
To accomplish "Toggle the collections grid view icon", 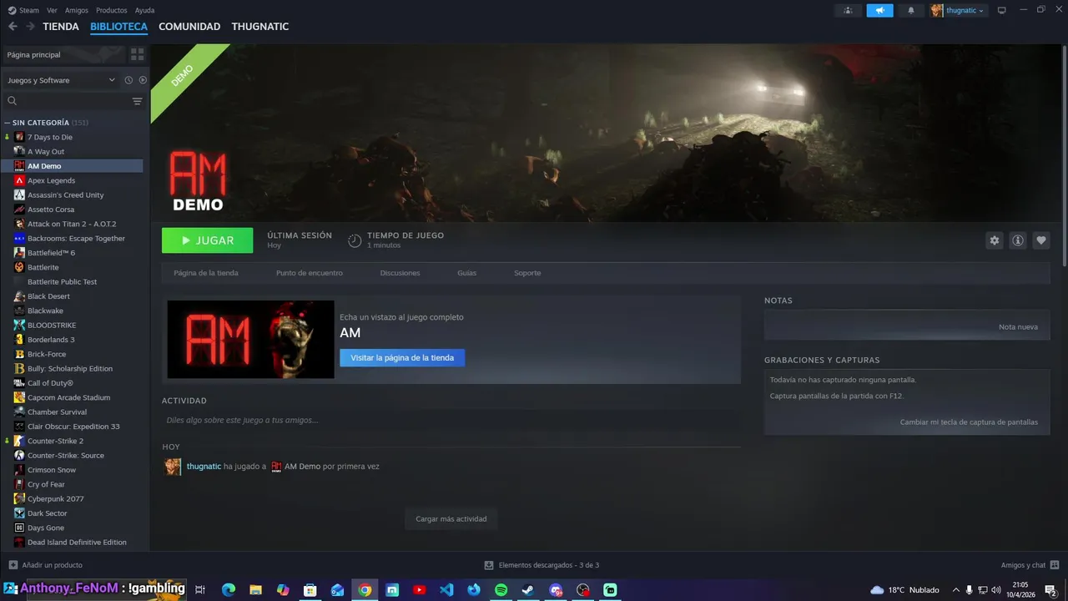I will 137,54.
